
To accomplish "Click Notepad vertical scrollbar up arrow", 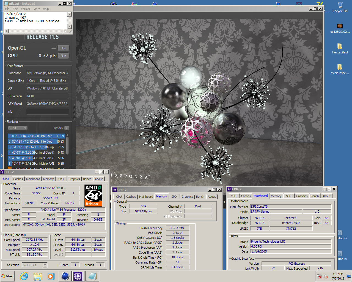I will pos(70,14).
